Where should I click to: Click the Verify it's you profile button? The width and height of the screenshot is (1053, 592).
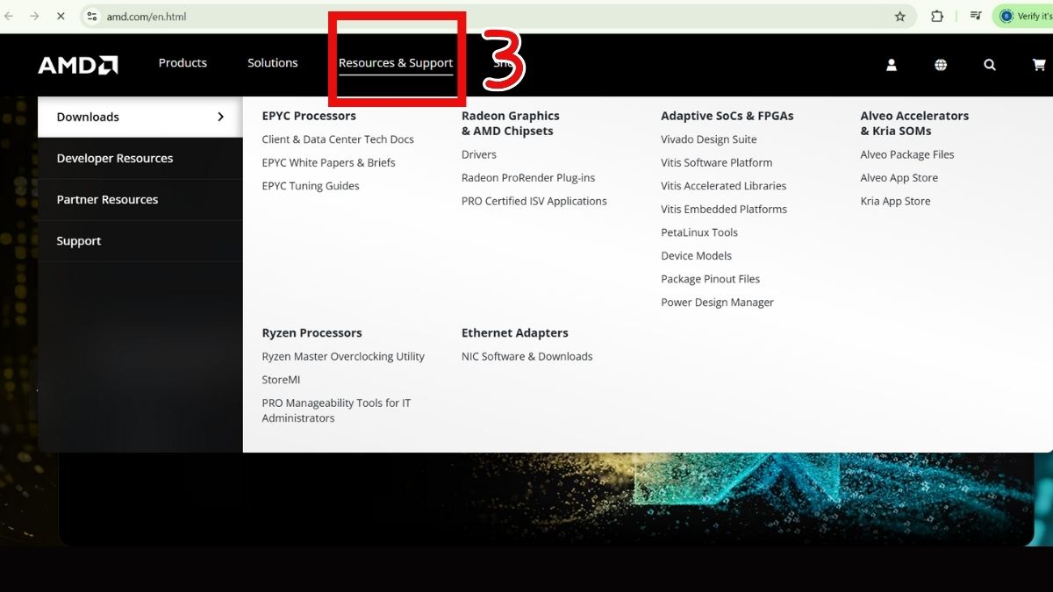[x=1023, y=17]
